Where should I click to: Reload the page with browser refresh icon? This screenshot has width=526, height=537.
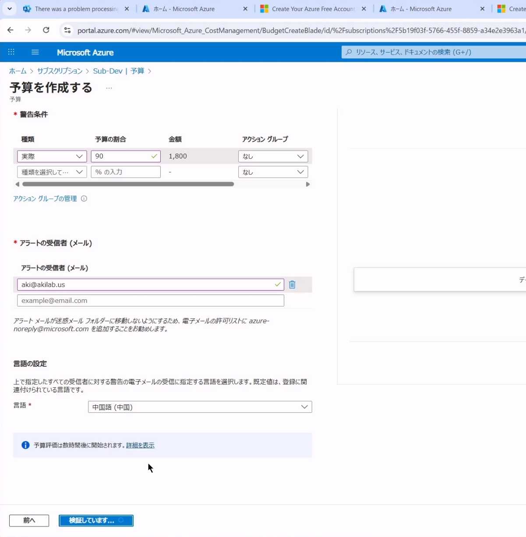(46, 30)
